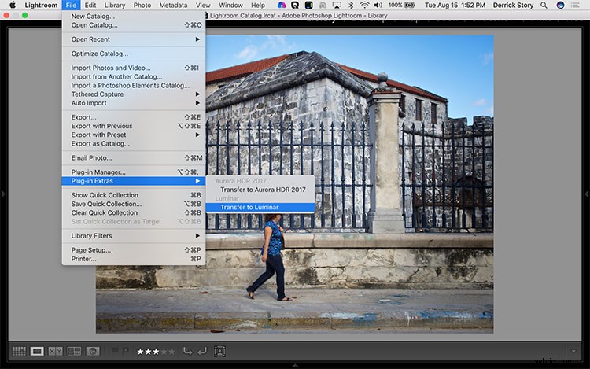
Task: Rotate photo clockwise arrow
Action: 202,352
